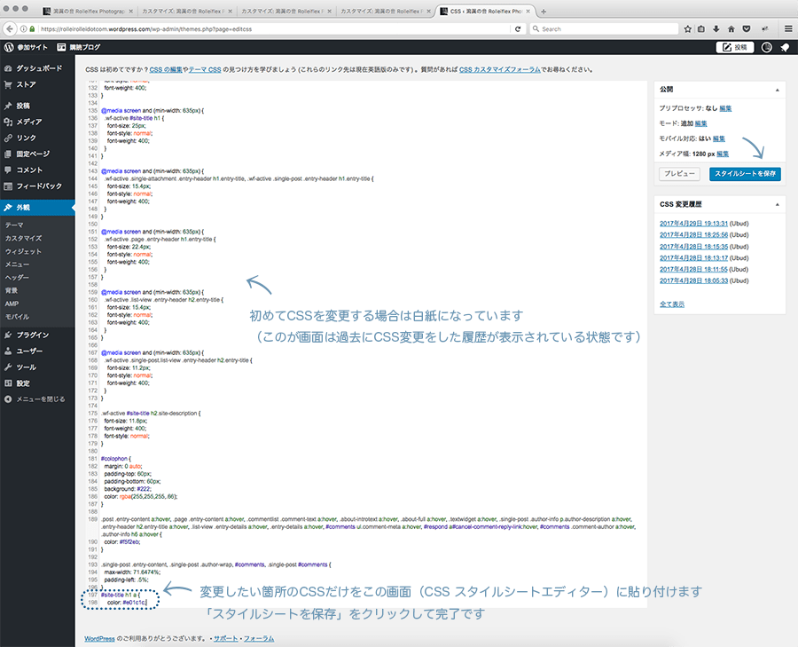This screenshot has height=647, width=798.
Task: Open the browser hamburger menu
Action: click(787, 28)
